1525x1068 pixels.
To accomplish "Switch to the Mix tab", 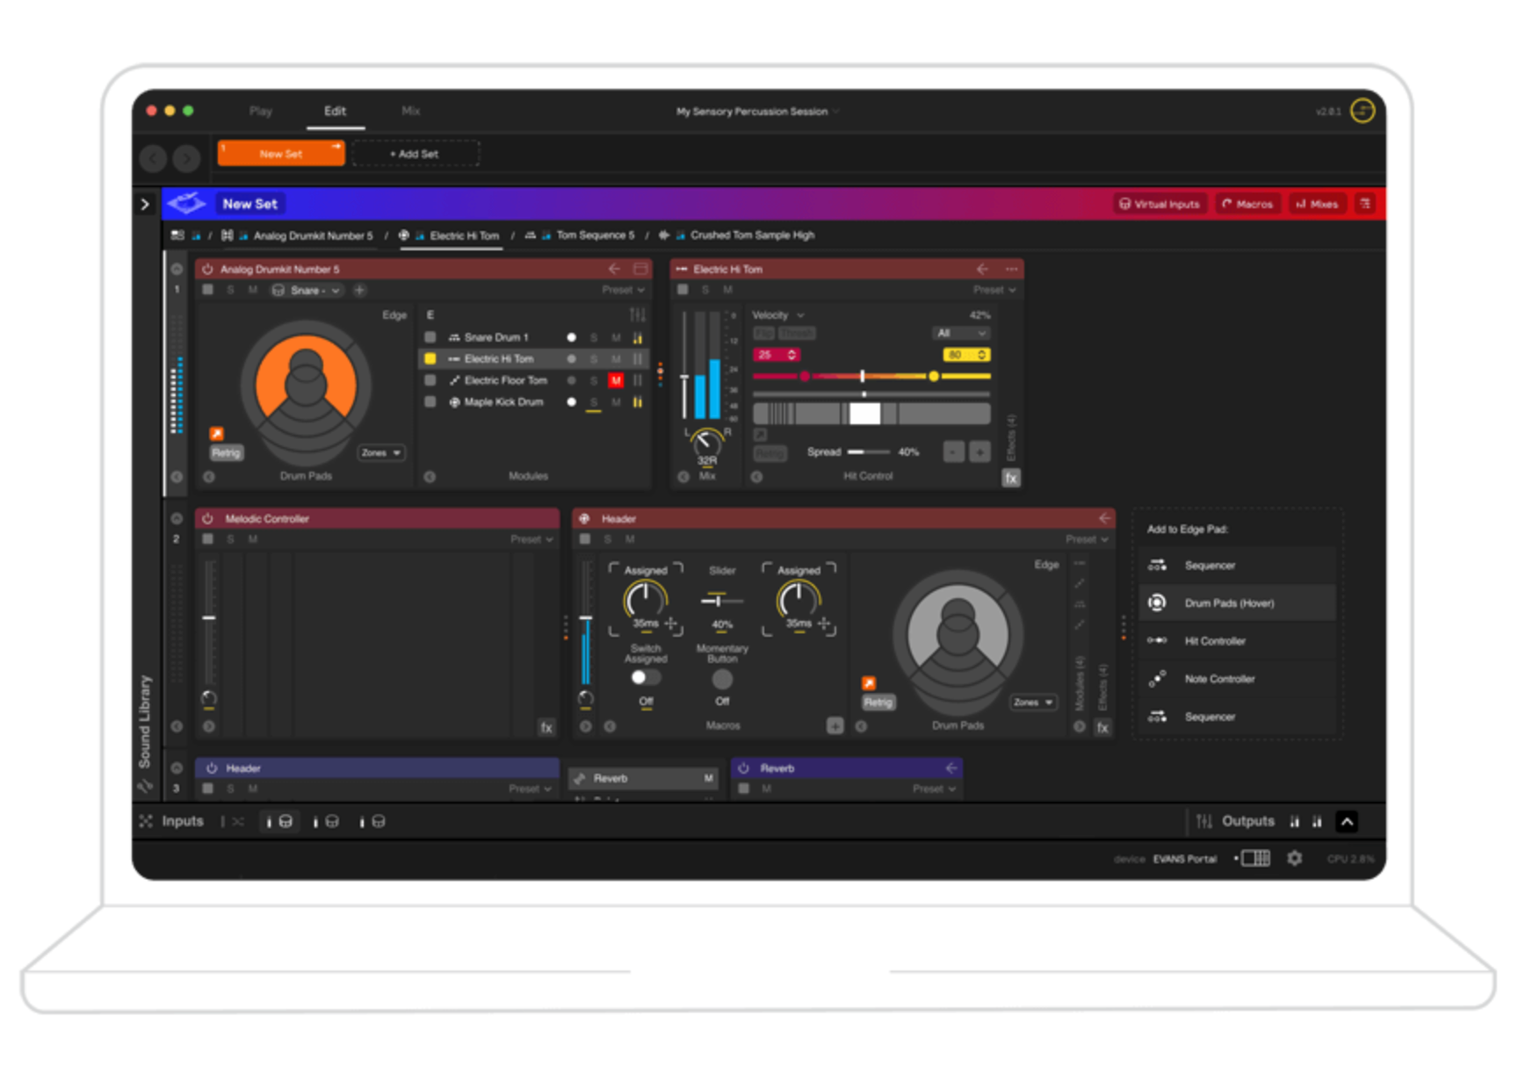I will click(410, 111).
